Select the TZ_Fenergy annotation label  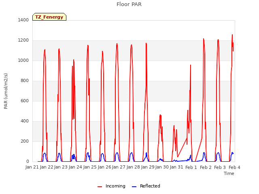click(x=49, y=17)
